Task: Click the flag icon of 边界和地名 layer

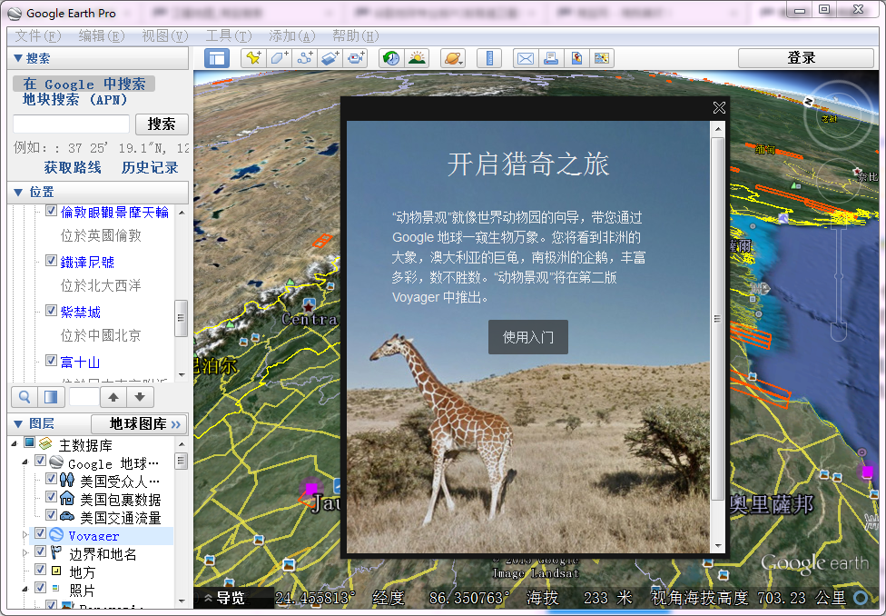Action: 56,552
